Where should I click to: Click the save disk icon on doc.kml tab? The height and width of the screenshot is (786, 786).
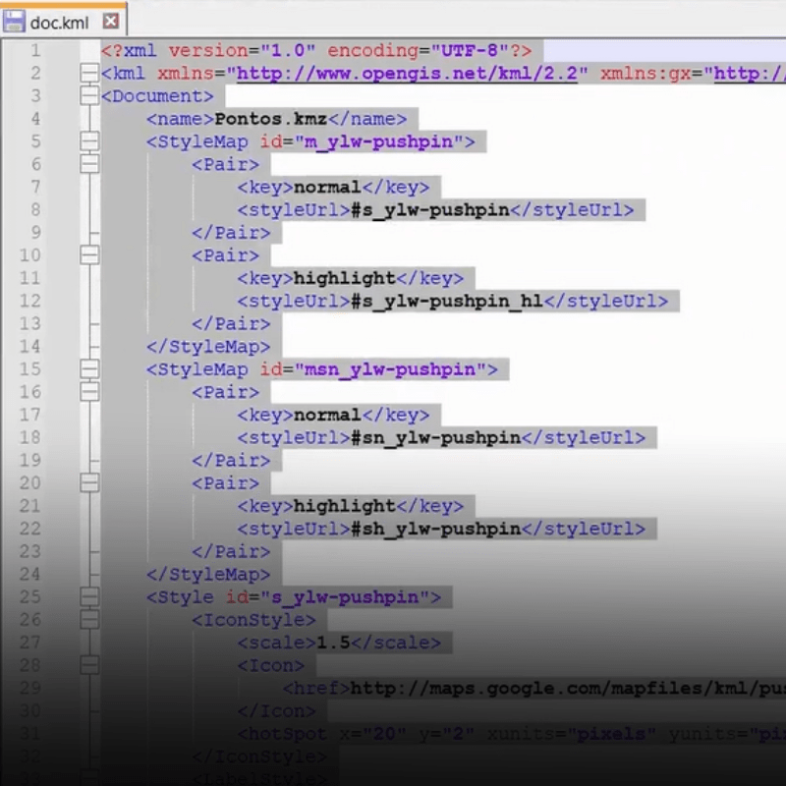14,22
